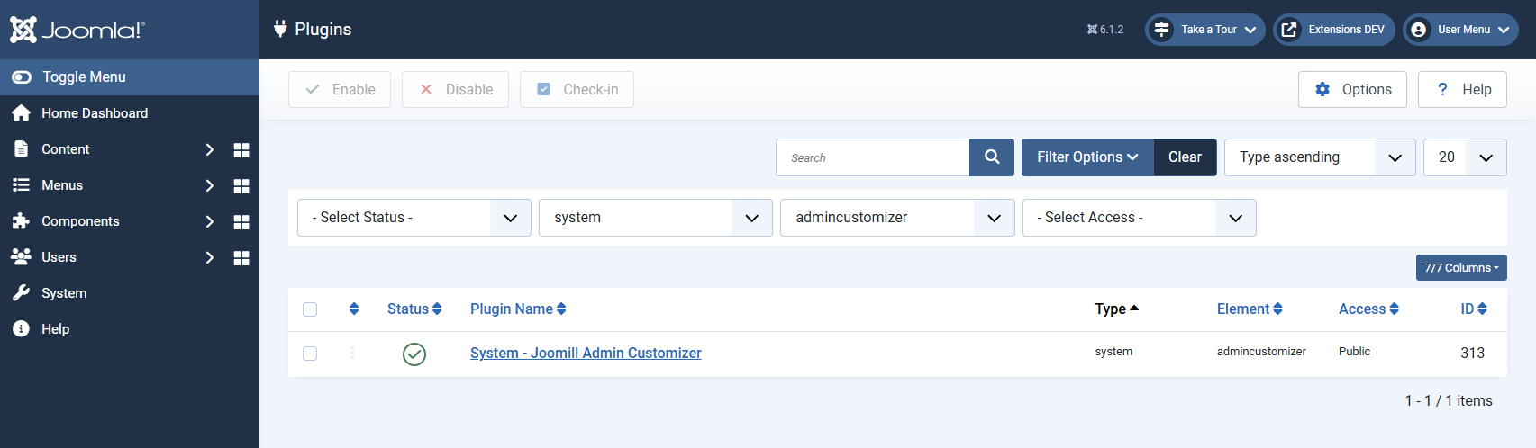Open Menus dashboard grid icon

point(241,186)
